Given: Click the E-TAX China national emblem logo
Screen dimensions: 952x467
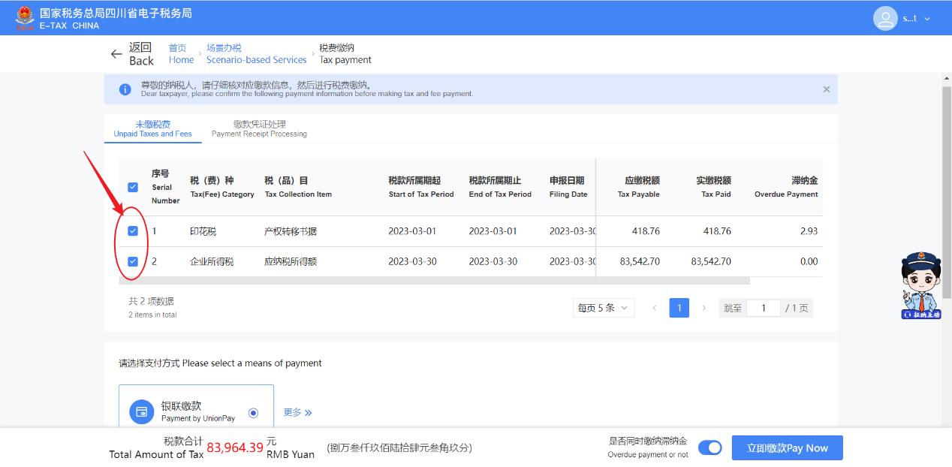Looking at the screenshot, I should coord(25,17).
